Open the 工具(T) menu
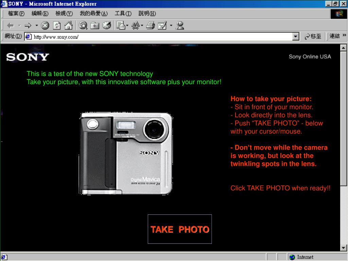The image size is (348, 261). [x=123, y=14]
